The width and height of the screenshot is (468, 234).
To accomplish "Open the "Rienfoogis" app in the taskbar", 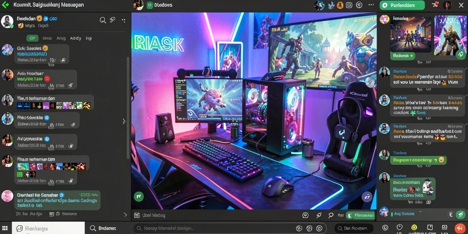I will pos(48,229).
